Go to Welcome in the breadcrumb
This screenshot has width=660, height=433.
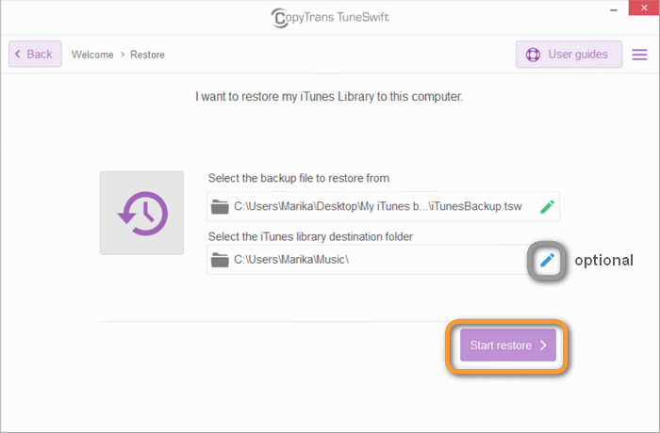click(92, 55)
